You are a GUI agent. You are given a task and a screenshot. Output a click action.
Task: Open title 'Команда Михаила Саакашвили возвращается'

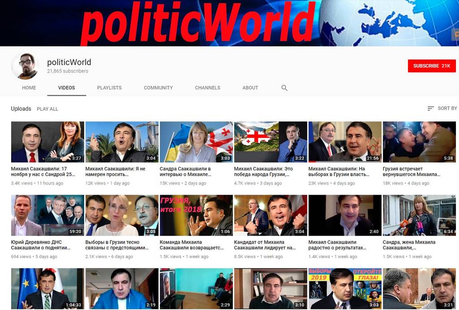192,245
